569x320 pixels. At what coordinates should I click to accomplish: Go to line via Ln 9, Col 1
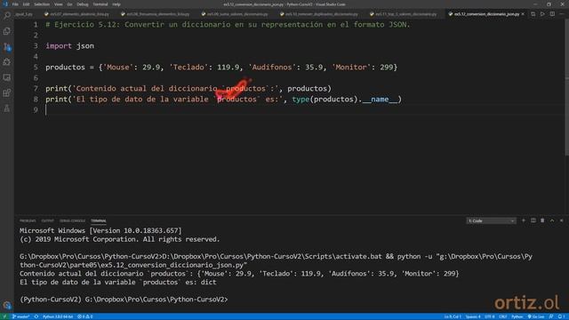point(453,316)
